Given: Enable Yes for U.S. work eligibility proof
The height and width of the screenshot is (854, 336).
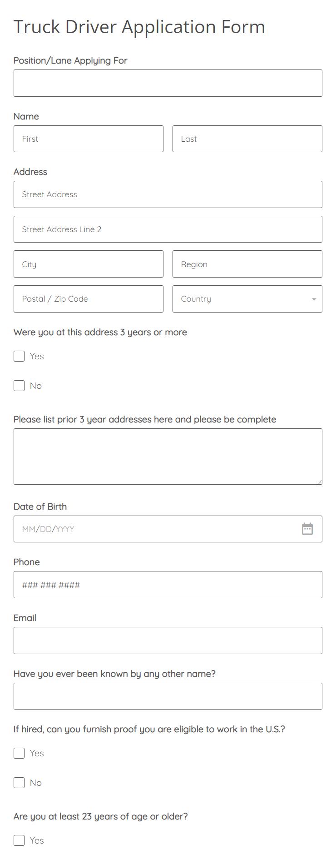Looking at the screenshot, I should [19, 753].
